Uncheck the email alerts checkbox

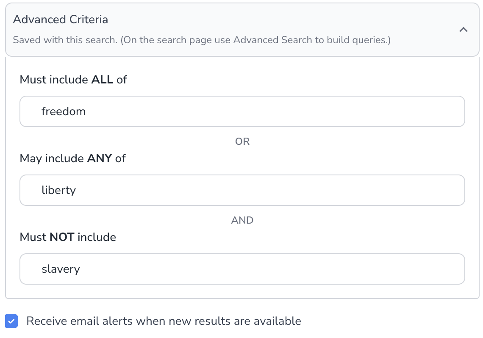[x=12, y=321]
